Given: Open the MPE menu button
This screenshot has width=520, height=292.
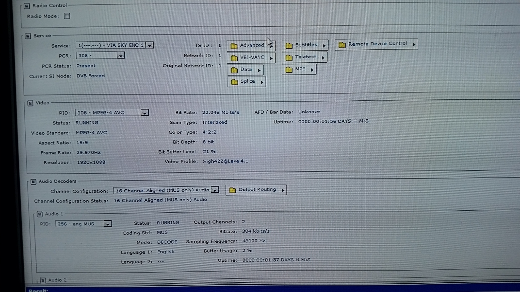Looking at the screenshot, I should (299, 69).
